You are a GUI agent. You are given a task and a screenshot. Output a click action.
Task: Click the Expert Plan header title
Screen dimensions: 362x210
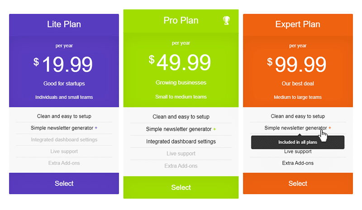298,24
